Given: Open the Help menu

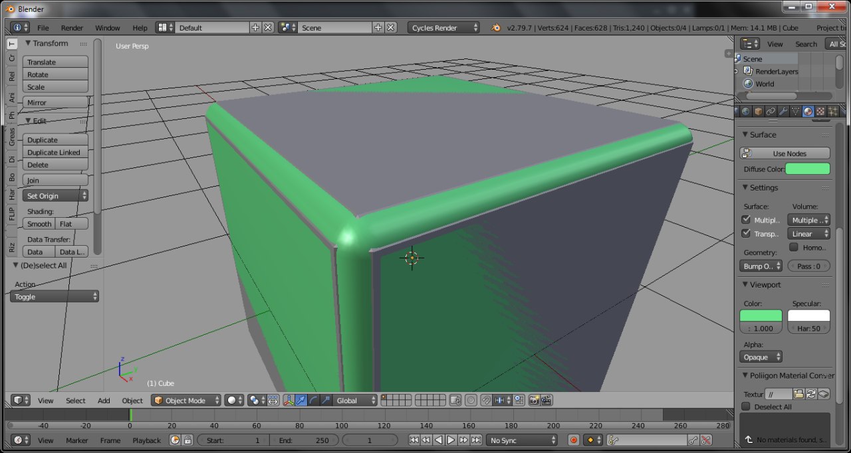Looking at the screenshot, I should click(140, 27).
